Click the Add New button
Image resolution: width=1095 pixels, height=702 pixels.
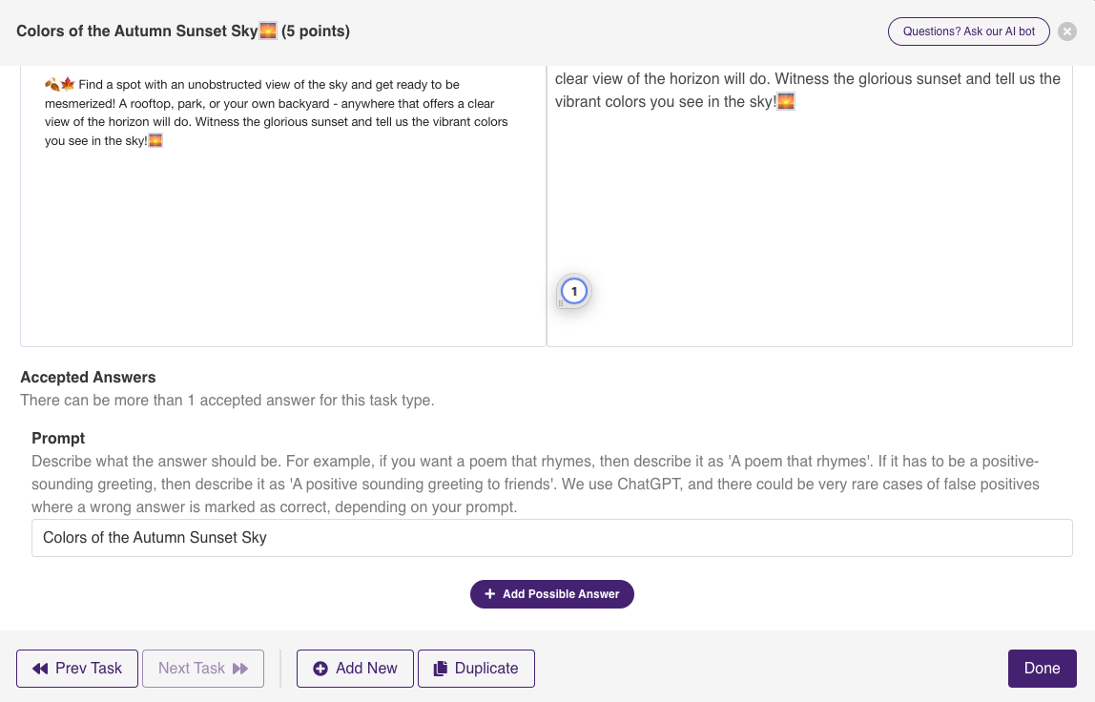click(x=355, y=669)
